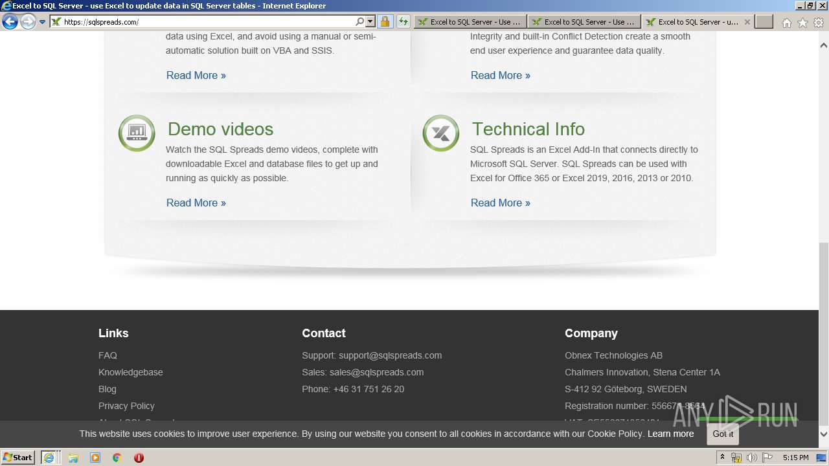This screenshot has width=829, height=466.
Task: Go to the browser Home icon
Action: point(786,23)
